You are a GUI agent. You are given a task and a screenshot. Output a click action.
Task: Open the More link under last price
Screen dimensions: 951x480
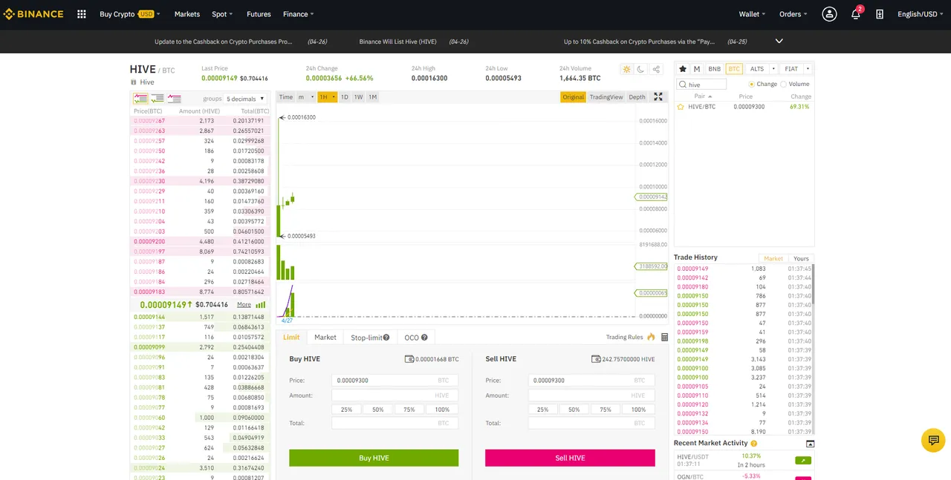(x=244, y=305)
